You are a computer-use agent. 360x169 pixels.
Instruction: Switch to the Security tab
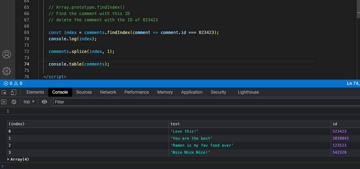(x=218, y=92)
